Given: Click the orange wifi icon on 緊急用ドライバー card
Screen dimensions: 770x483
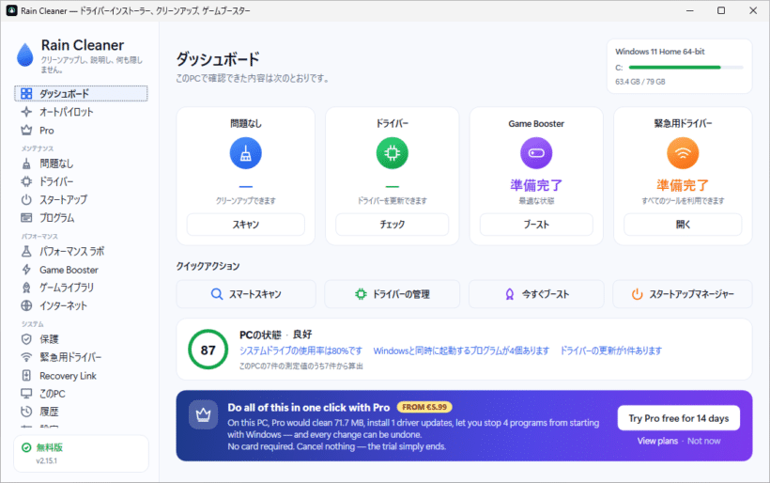Looking at the screenshot, I should pyautogui.click(x=683, y=153).
